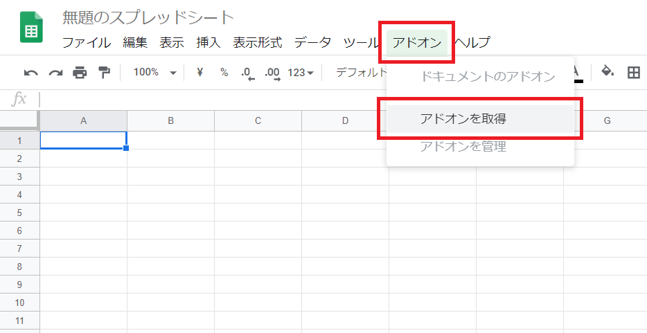The height and width of the screenshot is (333, 647).
Task: Print the spreadsheet
Action: (80, 73)
